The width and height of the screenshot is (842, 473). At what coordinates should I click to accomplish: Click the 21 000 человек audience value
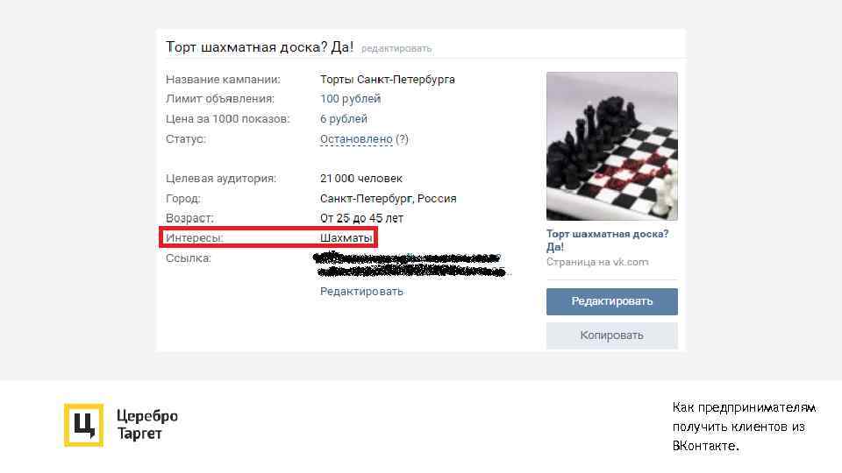coord(360,178)
